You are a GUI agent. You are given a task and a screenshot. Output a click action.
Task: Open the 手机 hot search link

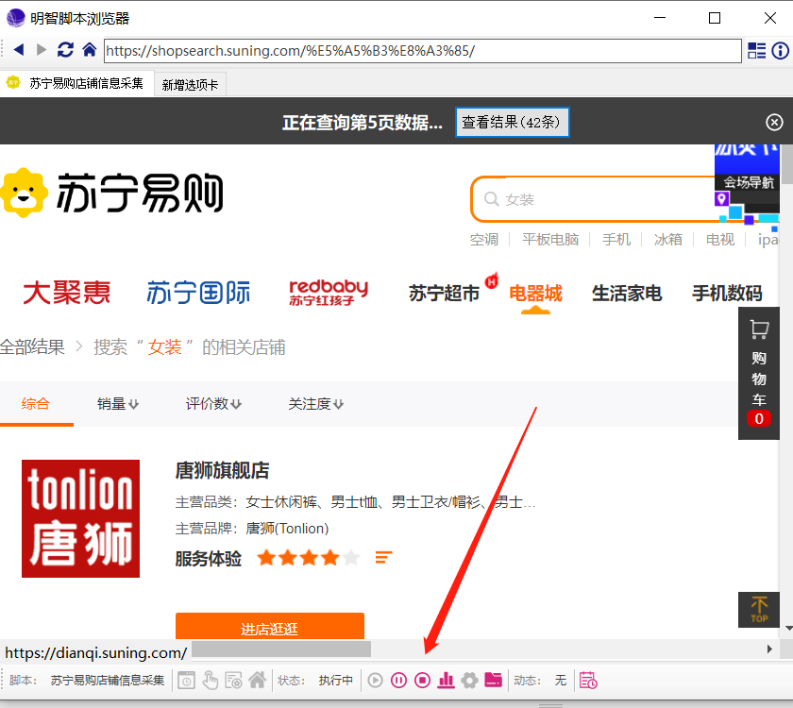click(616, 239)
